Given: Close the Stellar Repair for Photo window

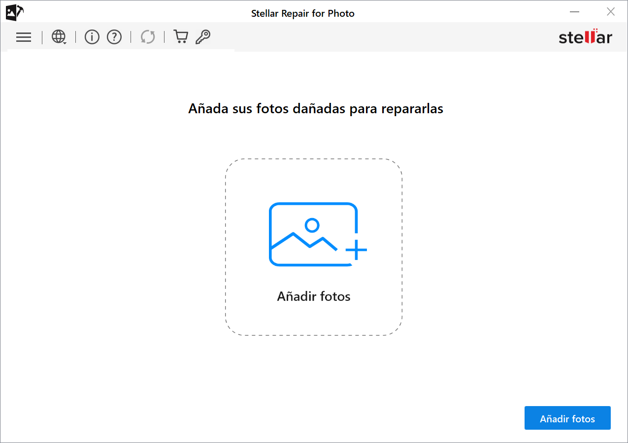Looking at the screenshot, I should pyautogui.click(x=611, y=12).
